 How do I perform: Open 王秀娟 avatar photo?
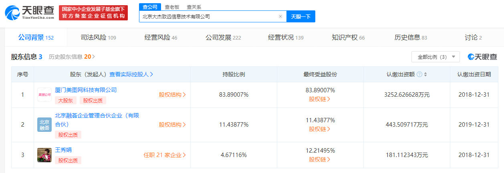coord(44,155)
